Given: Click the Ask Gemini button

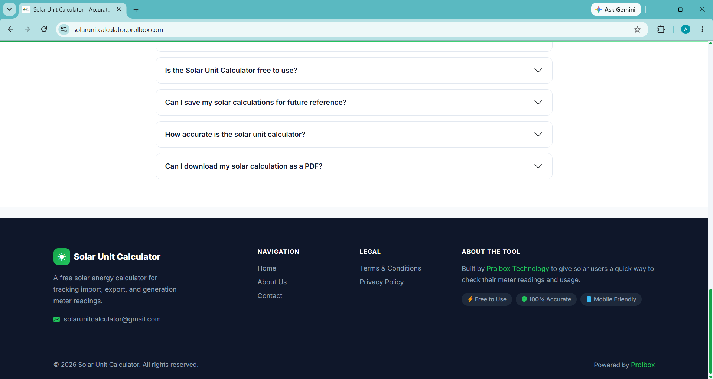Looking at the screenshot, I should pos(616,9).
